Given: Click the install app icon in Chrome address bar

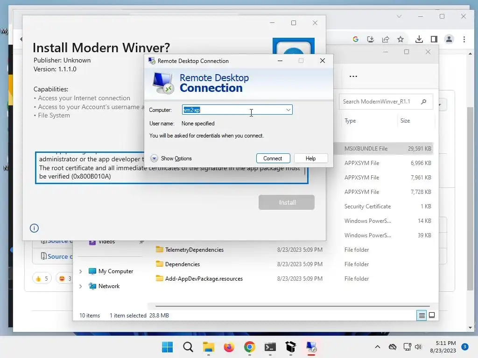Looking at the screenshot, I should pyautogui.click(x=371, y=39).
